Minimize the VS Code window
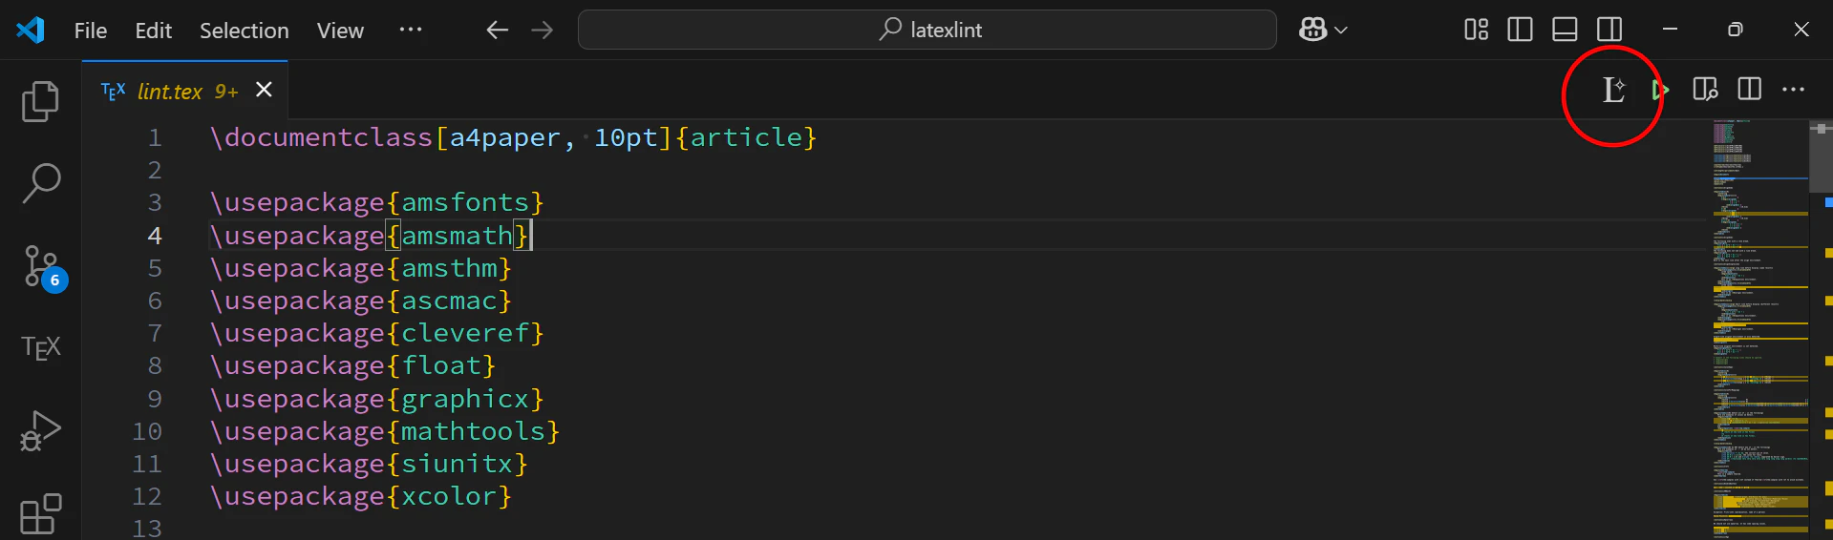 1670,30
